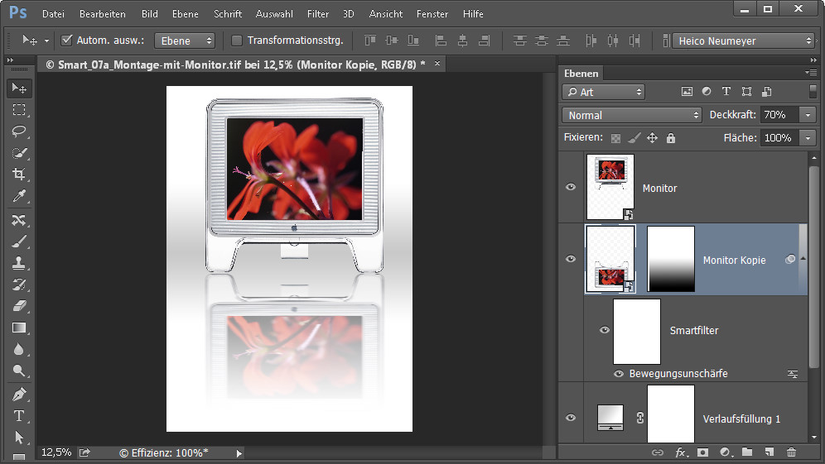Open the Datei menu

coord(53,14)
